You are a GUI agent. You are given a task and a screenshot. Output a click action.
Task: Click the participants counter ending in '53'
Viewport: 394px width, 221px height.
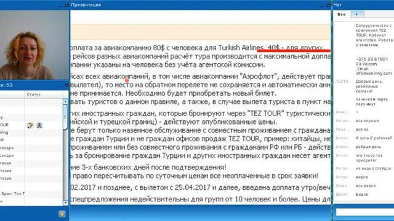pyautogui.click(x=6, y=85)
